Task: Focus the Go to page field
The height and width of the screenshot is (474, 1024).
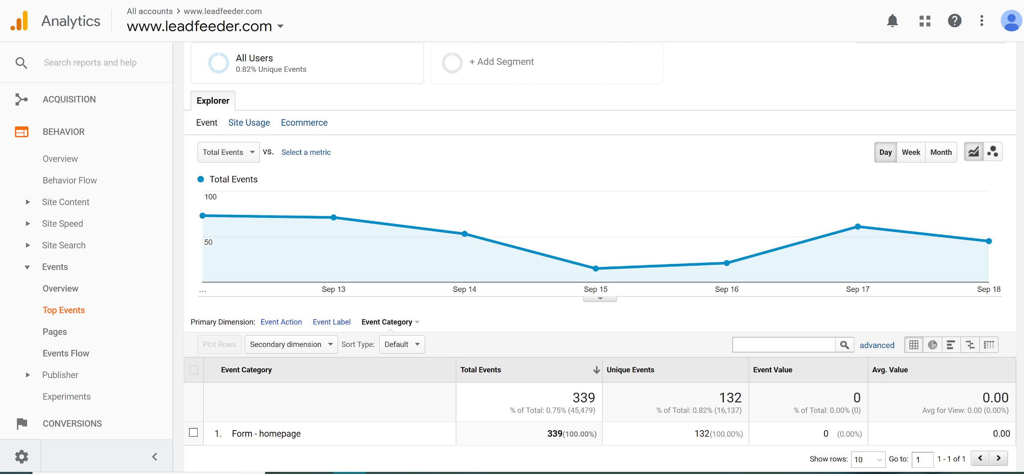Action: (x=922, y=459)
